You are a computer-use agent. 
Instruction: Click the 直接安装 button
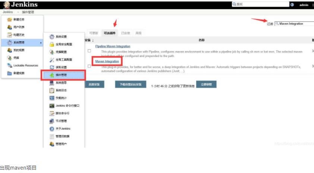tap(94, 85)
